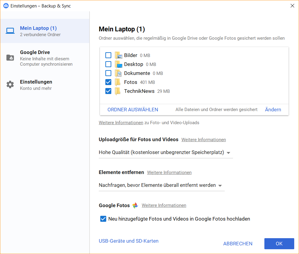The width and height of the screenshot is (299, 254).
Task: Click the Einstellungen gear icon
Action: (10, 84)
